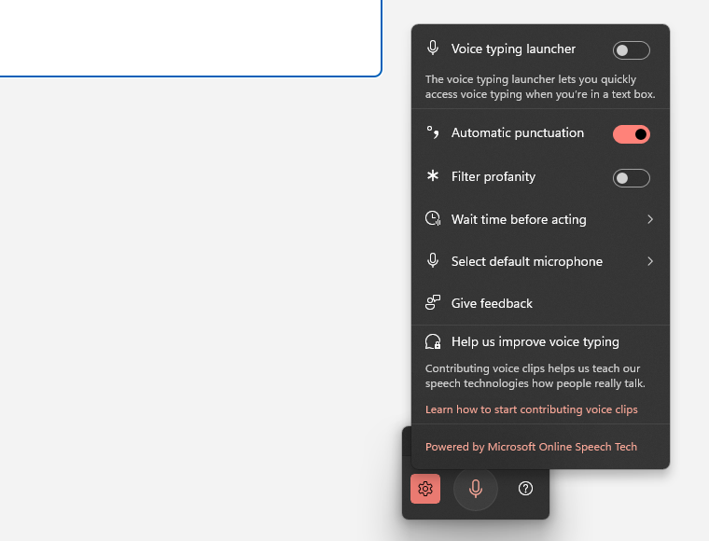709x541 pixels.
Task: Start dictation with the microphone button
Action: point(475,489)
